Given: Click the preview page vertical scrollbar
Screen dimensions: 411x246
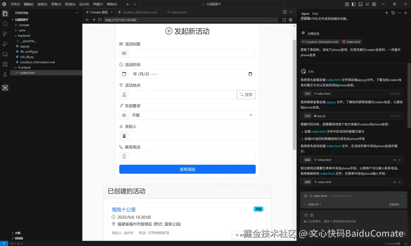Looking at the screenshot, I should [x=294, y=95].
